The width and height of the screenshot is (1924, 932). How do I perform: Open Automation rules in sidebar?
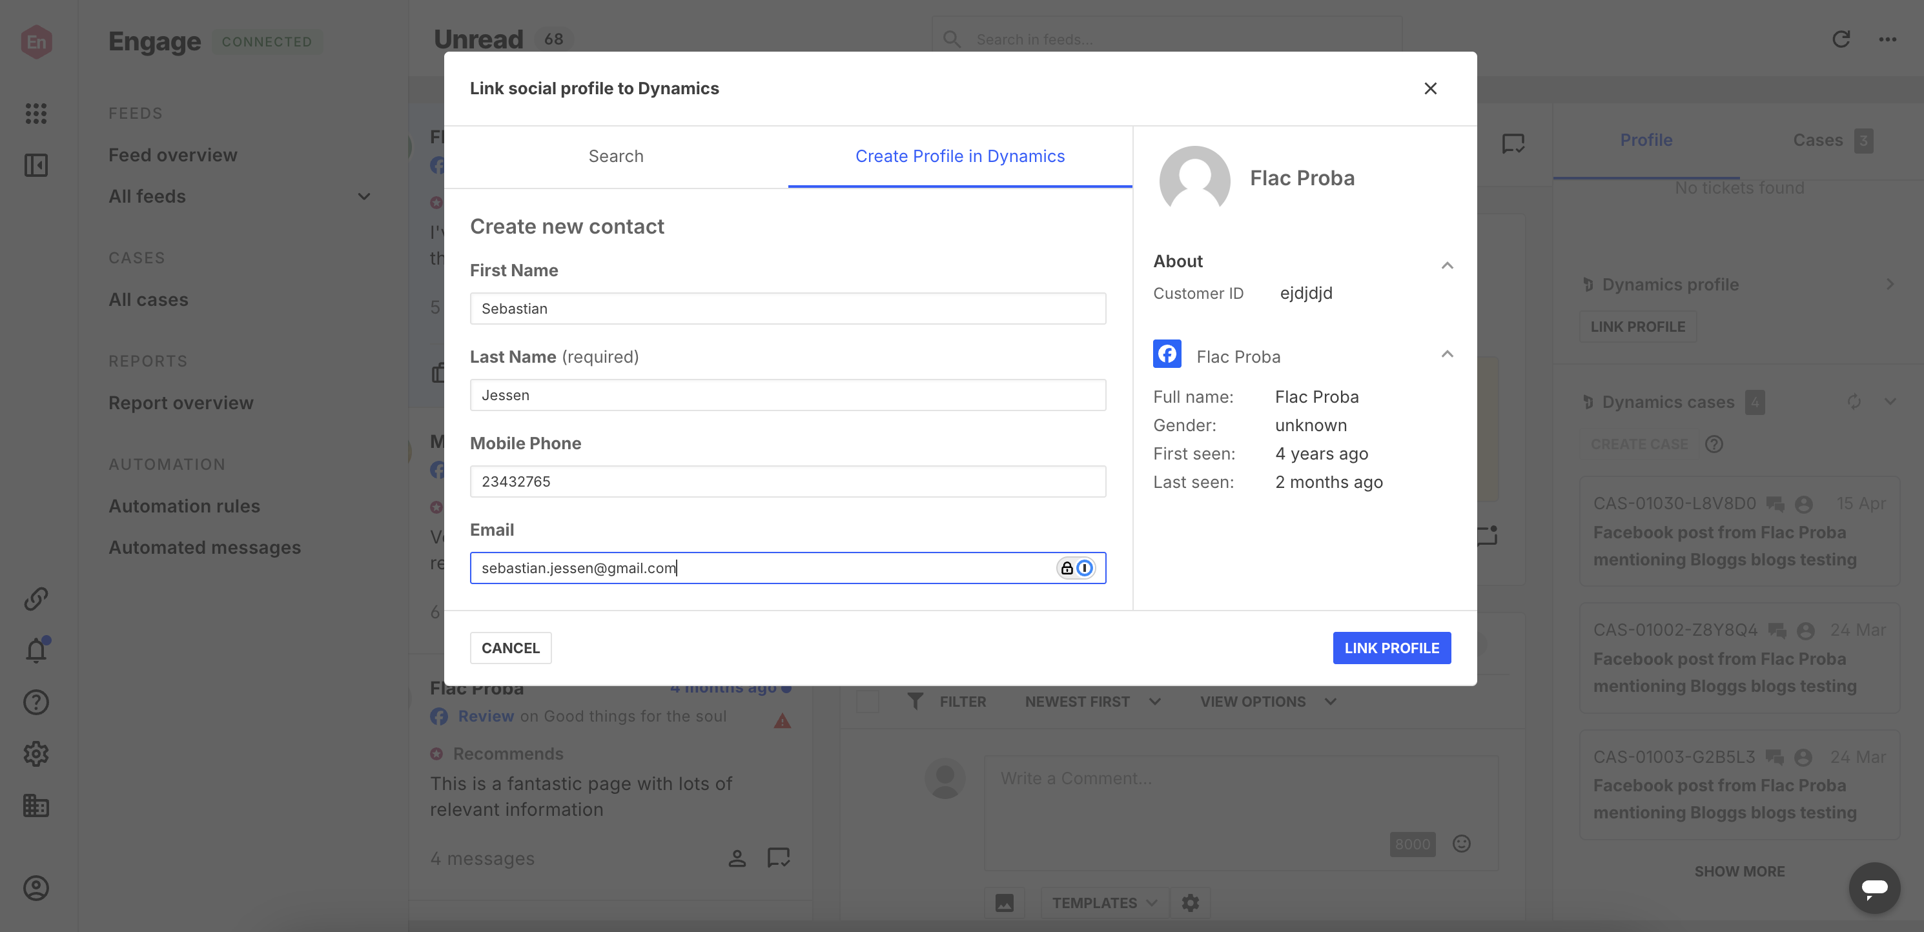coord(184,505)
